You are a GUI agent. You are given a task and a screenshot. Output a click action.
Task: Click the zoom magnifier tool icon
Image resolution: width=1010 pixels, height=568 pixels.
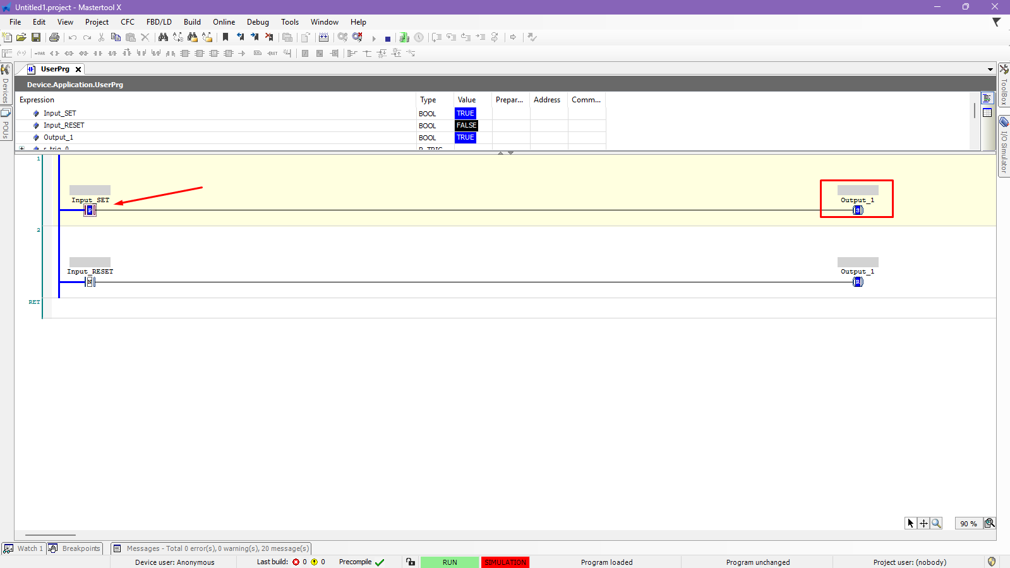coord(936,523)
